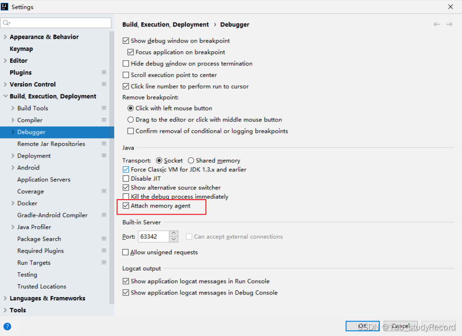
Task: Enable Kill the debug process immediately
Action: tap(126, 197)
